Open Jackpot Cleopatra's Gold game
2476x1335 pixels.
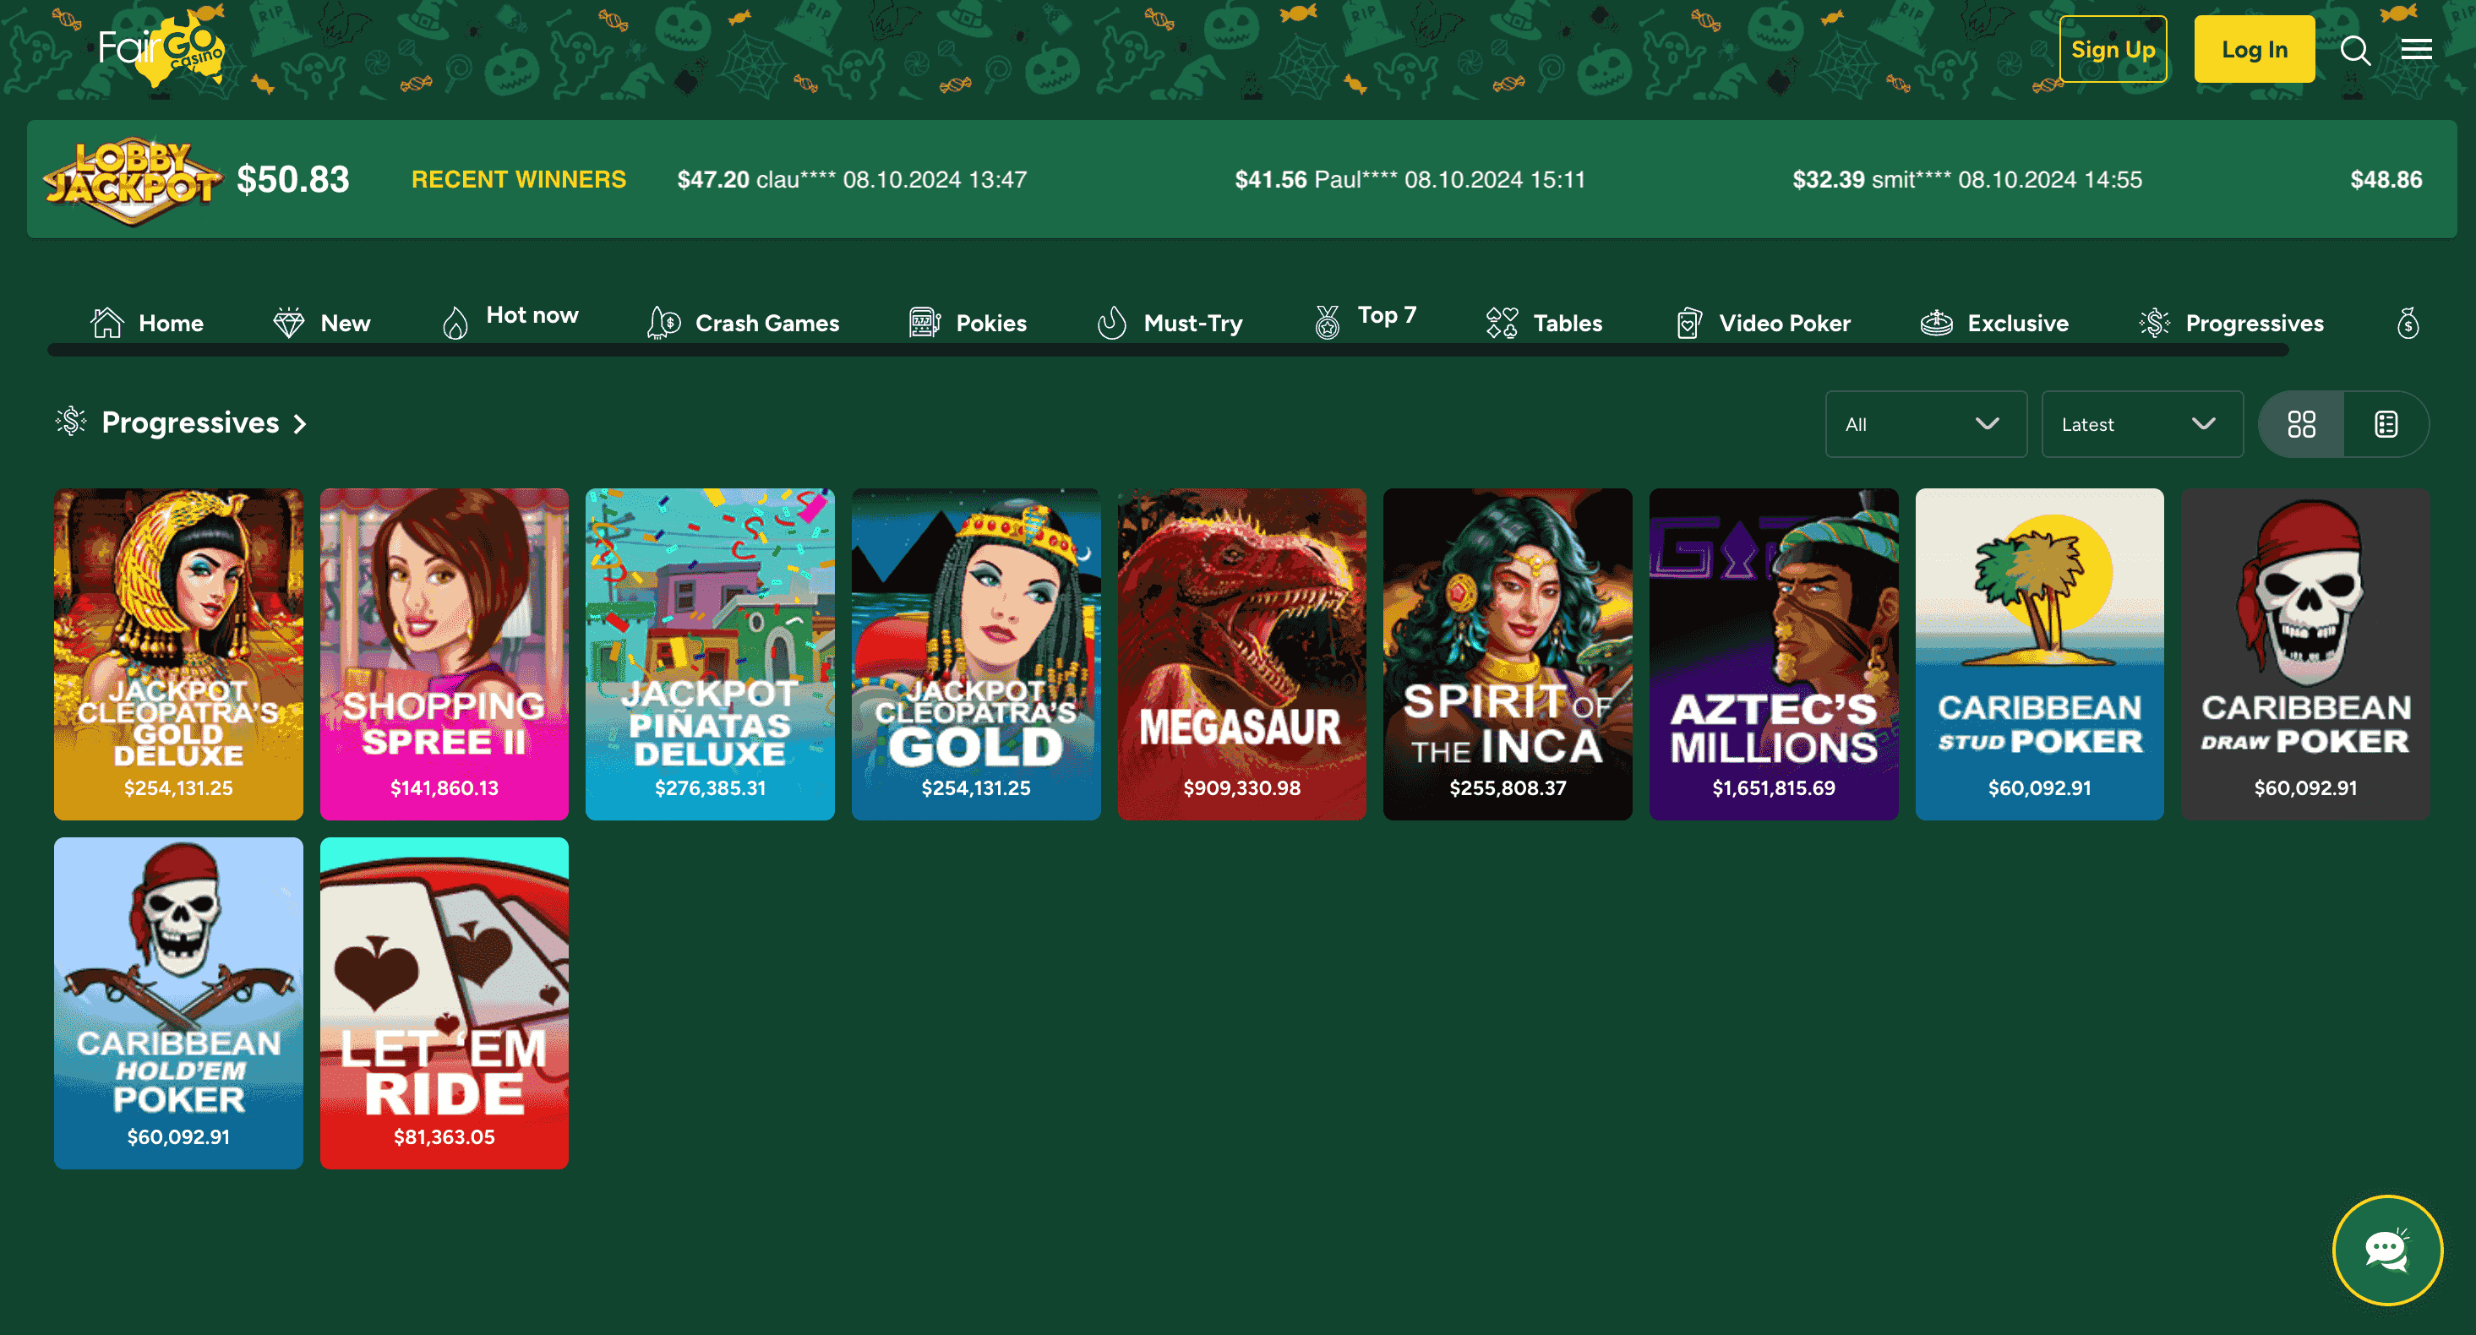click(975, 654)
